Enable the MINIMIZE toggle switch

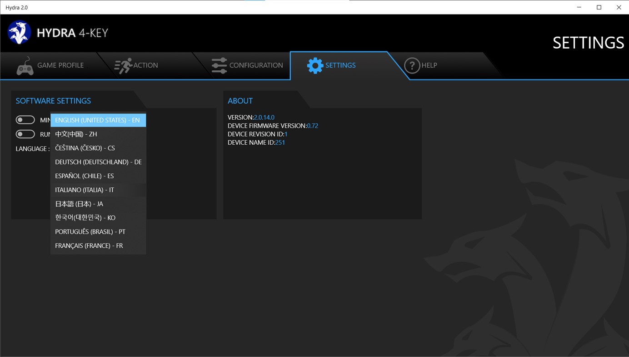(25, 119)
